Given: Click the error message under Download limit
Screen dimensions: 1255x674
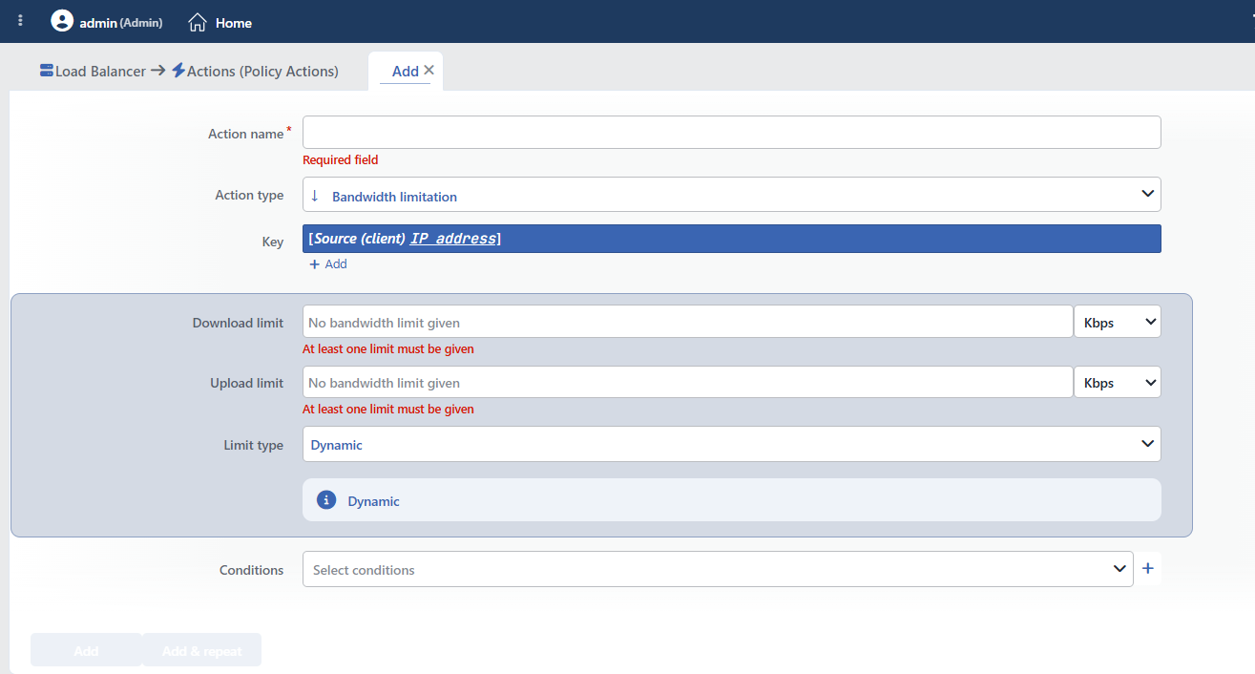Looking at the screenshot, I should (388, 348).
